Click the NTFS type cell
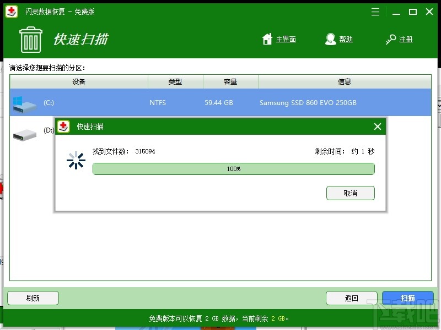Screen dimensions: 441x330 (158, 103)
